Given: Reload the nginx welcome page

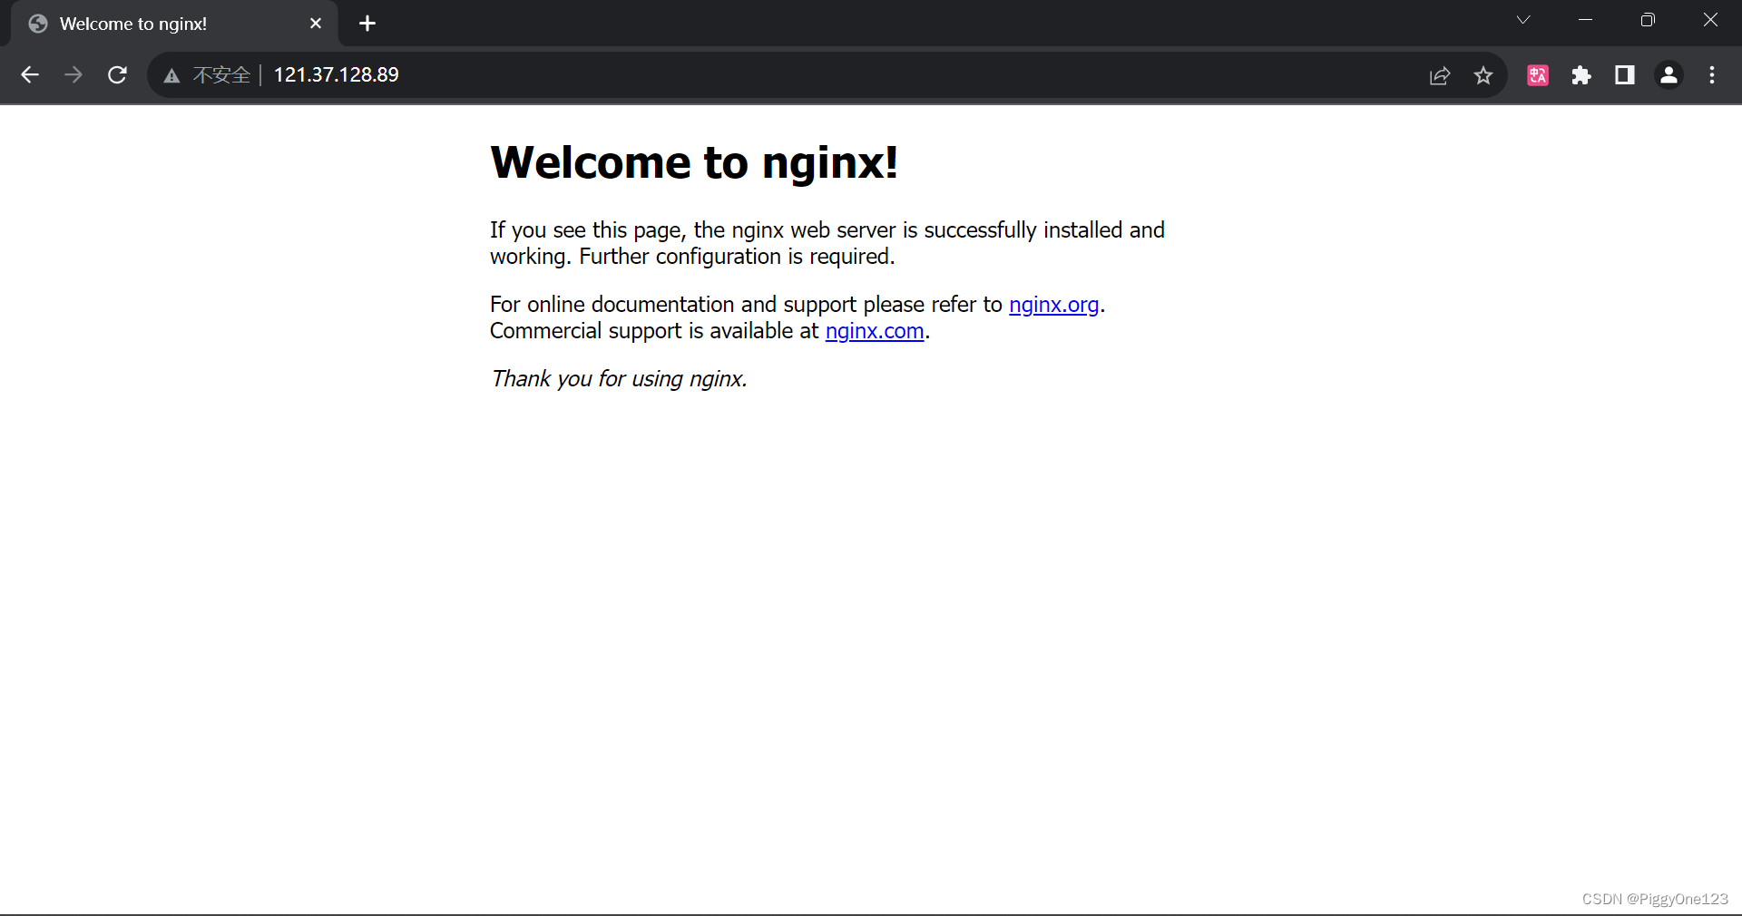Looking at the screenshot, I should (x=117, y=75).
